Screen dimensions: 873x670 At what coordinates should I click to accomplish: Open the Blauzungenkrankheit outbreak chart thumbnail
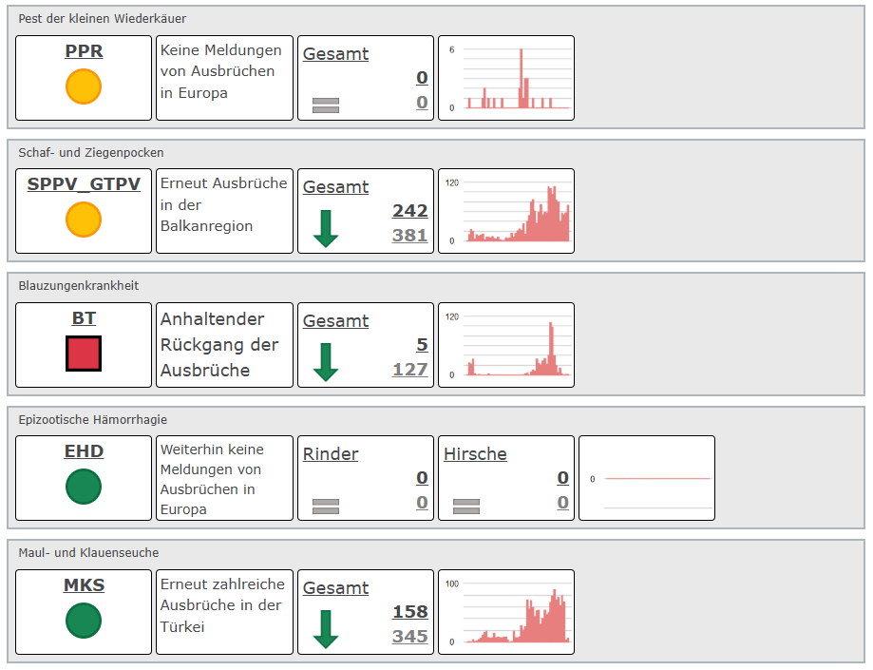(x=506, y=345)
